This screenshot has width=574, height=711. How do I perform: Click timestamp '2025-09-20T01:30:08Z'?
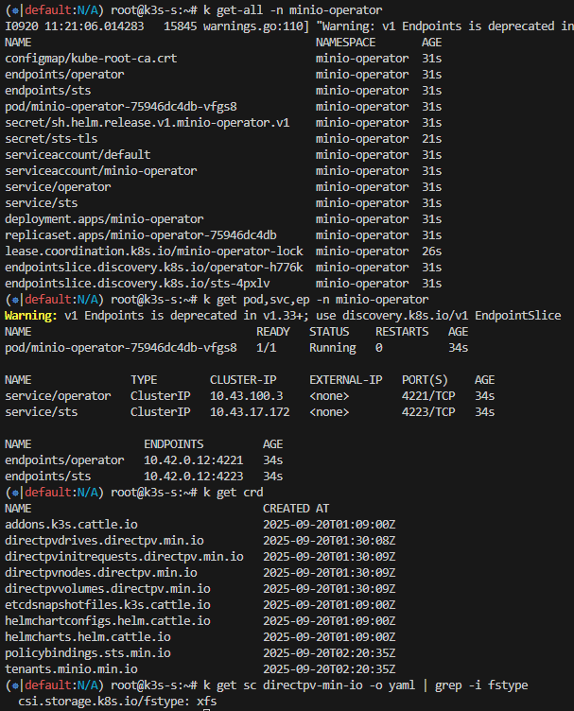coord(329,541)
